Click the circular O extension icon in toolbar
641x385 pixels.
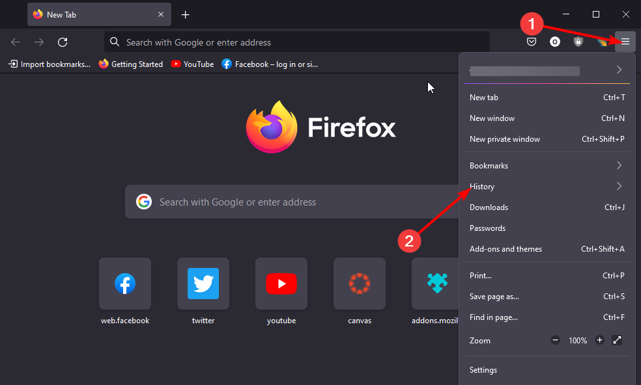pyautogui.click(x=555, y=42)
